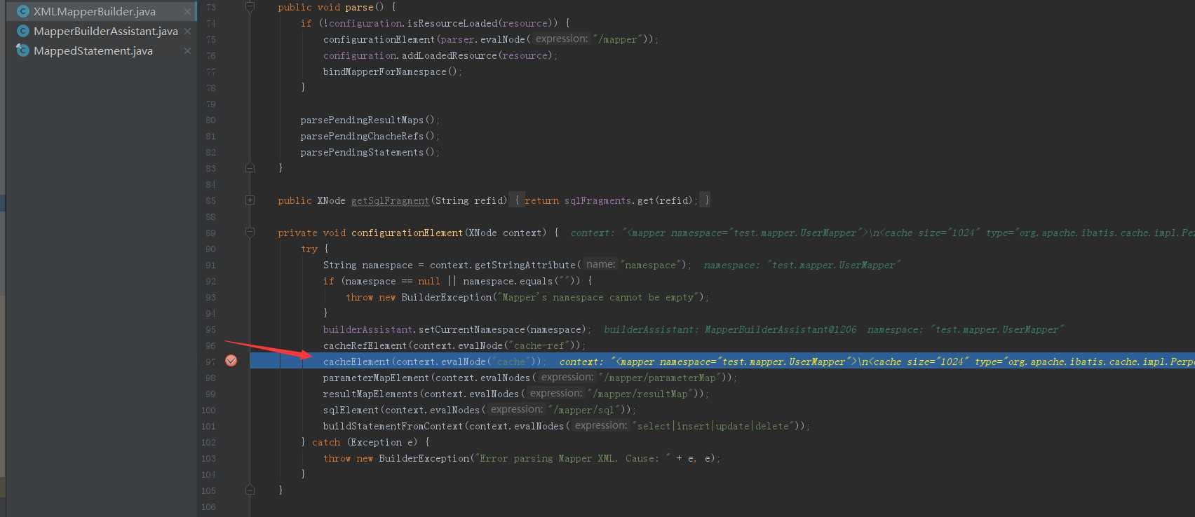Close the MappedStatement.java tab
The width and height of the screenshot is (1195, 517).
click(187, 51)
